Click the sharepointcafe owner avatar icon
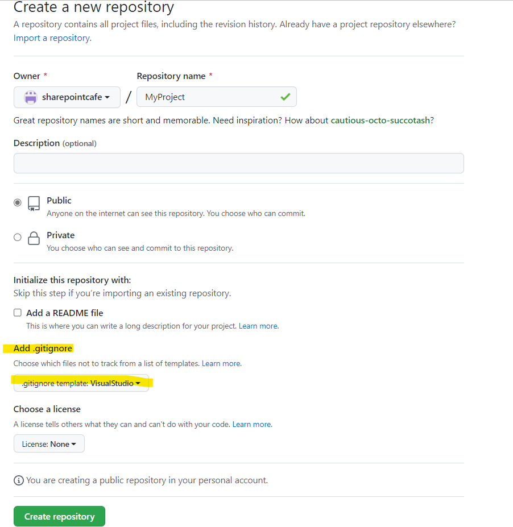The image size is (513, 527). click(x=30, y=97)
